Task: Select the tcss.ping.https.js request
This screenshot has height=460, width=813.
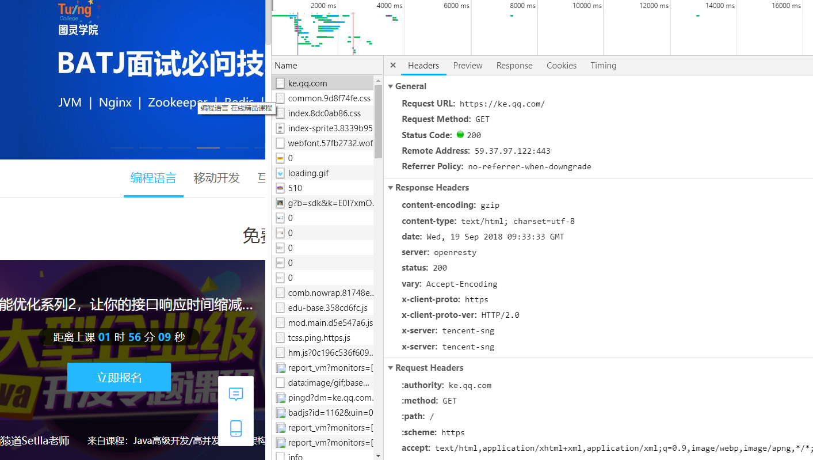Action: point(323,338)
